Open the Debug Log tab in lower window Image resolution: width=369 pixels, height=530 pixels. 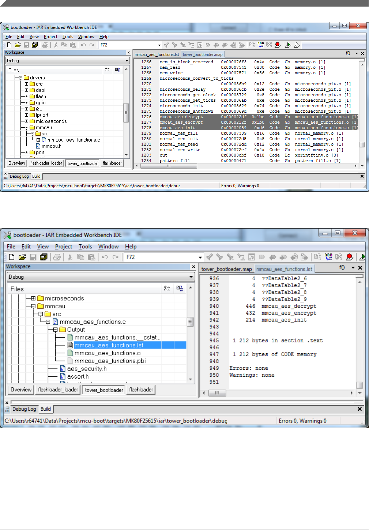24,409
